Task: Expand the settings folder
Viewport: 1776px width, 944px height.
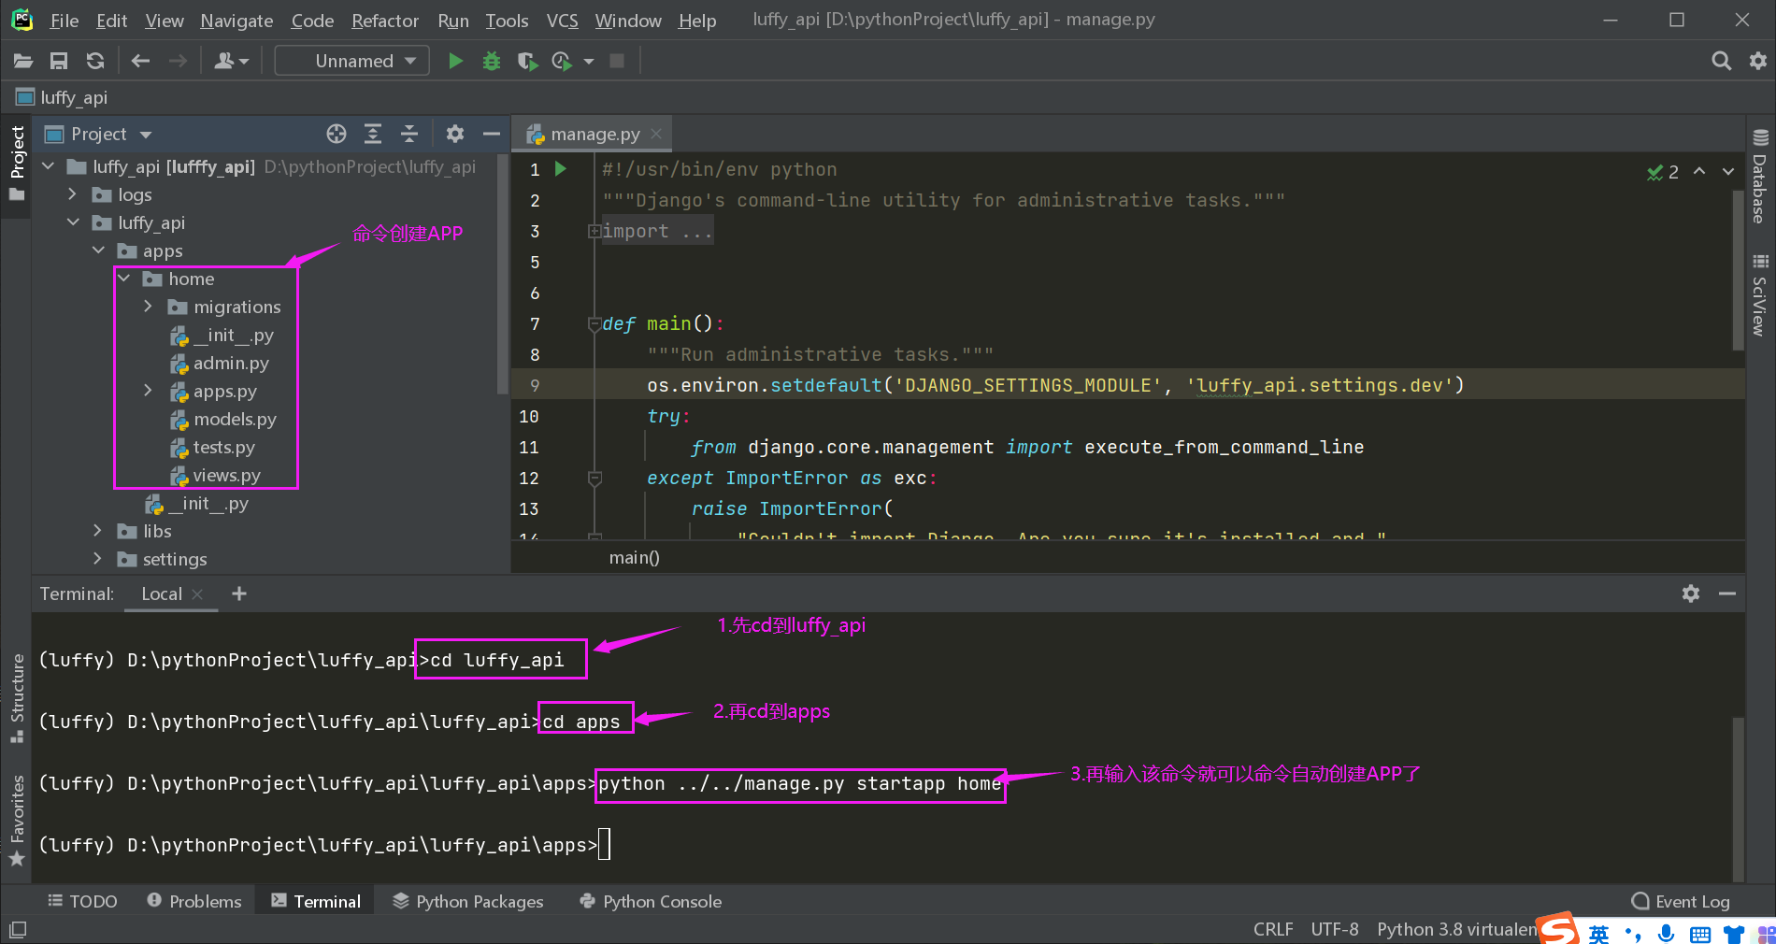Action: [98, 559]
